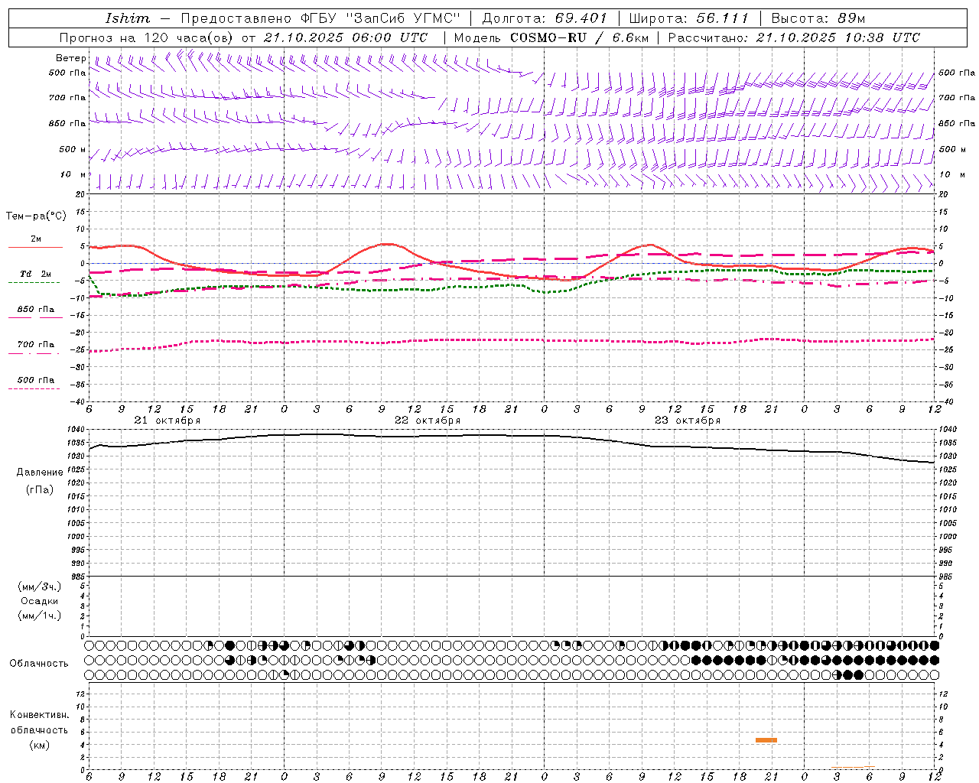
Task: Click the "Конвективн." panel label
Action: pyautogui.click(x=40, y=714)
